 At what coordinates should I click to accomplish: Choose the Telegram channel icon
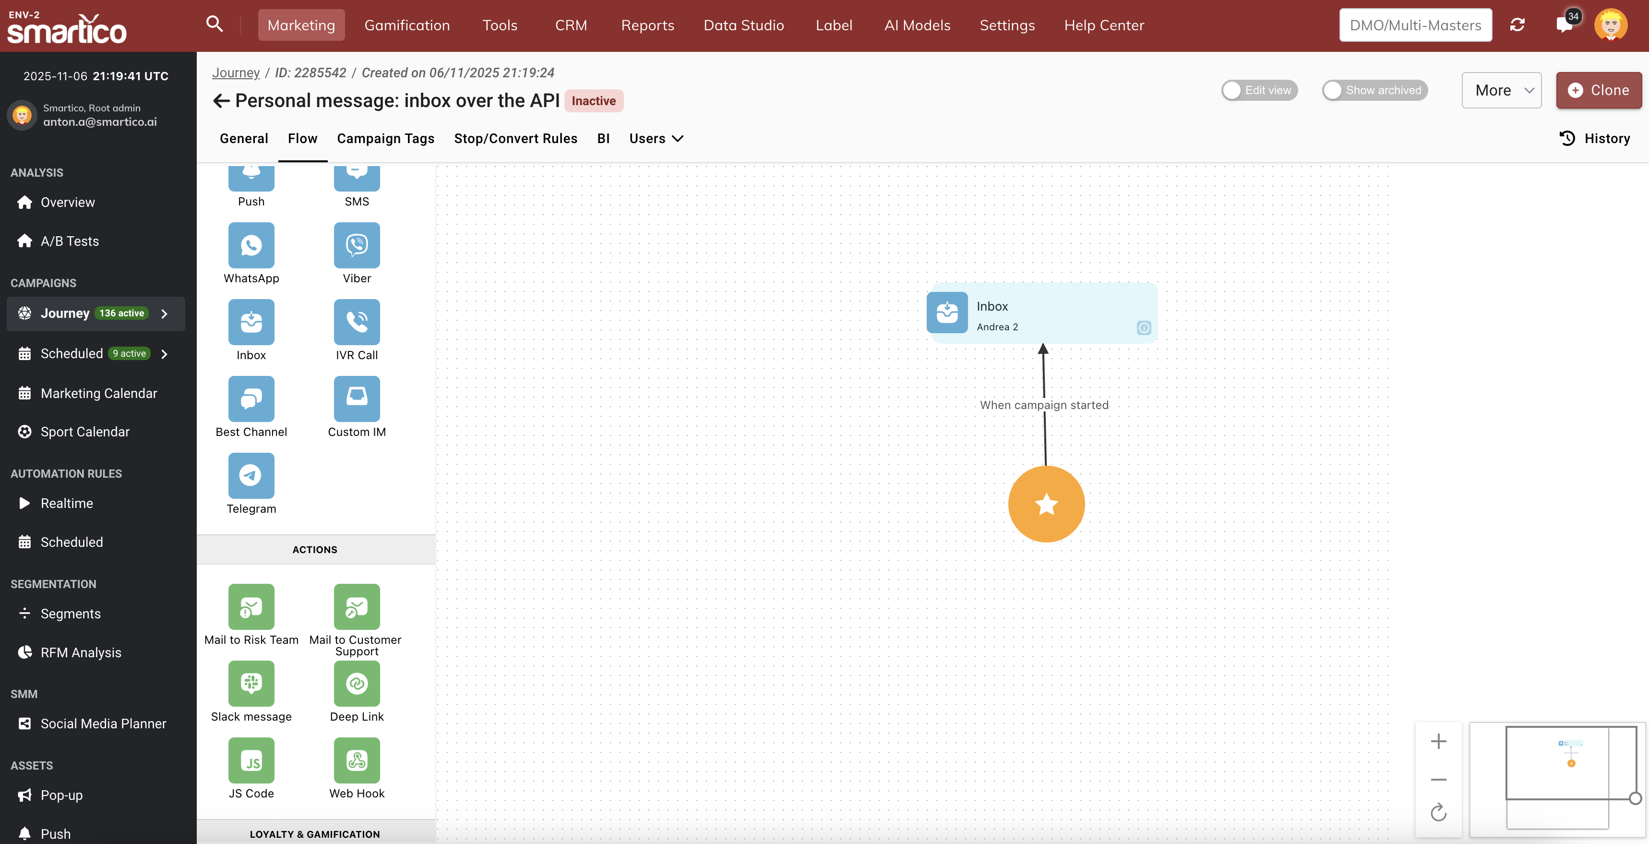251,476
